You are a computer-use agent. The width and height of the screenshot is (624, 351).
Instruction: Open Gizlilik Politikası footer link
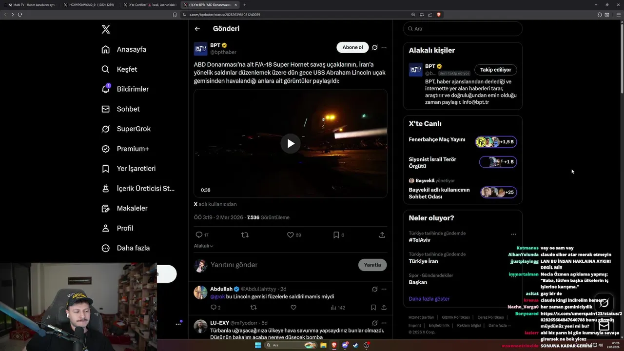pos(456,317)
